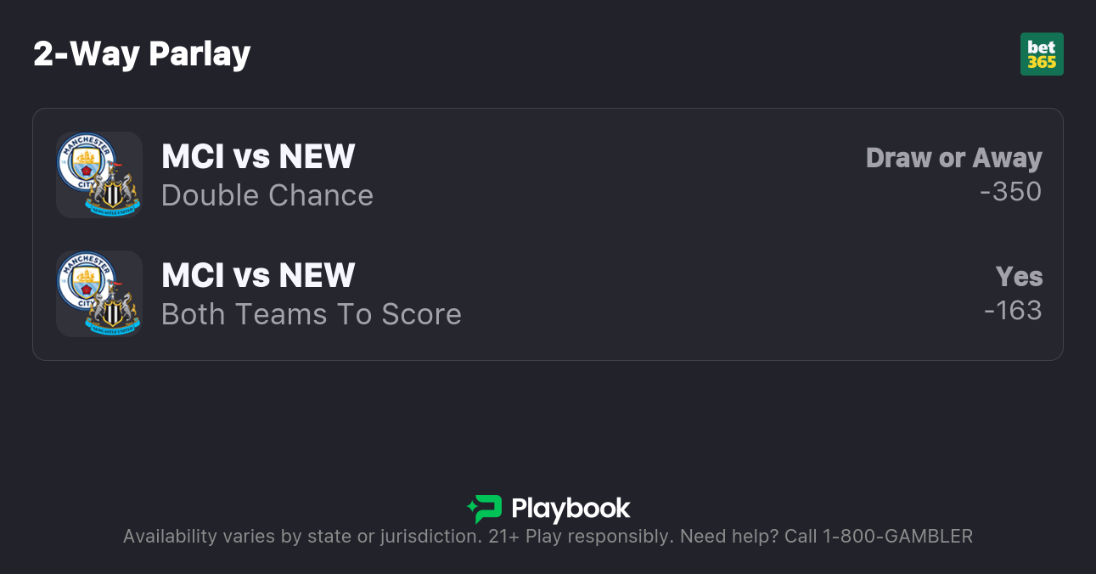The width and height of the screenshot is (1096, 574).
Task: Click the Double Chance market label
Action: pos(267,195)
